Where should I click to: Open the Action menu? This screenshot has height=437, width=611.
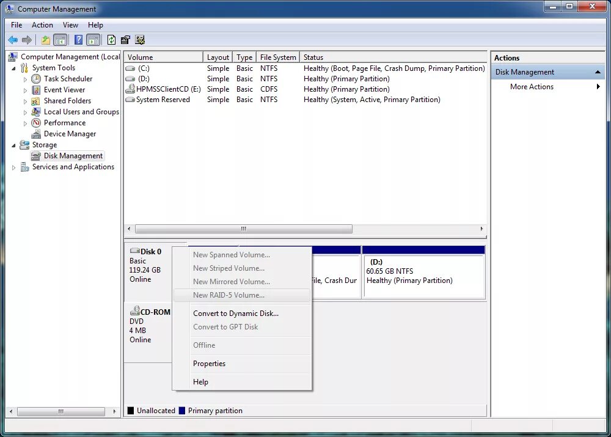click(42, 25)
